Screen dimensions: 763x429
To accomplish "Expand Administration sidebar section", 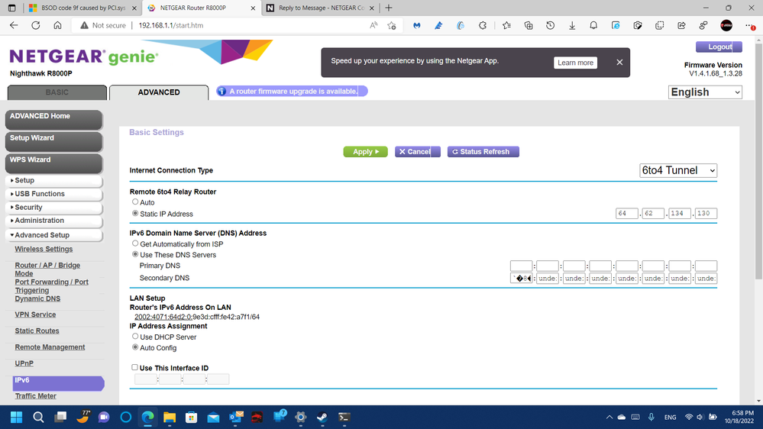I will pos(53,221).
